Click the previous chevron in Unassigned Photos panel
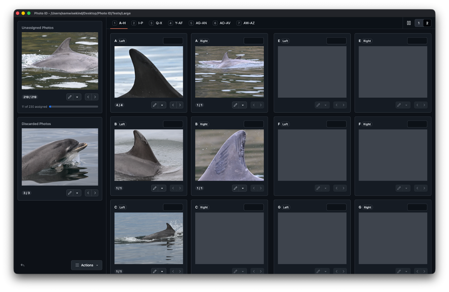Viewport: 449px width, 292px height. 88,97
